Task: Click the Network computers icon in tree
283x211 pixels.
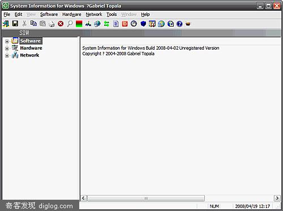Action: pos(15,55)
